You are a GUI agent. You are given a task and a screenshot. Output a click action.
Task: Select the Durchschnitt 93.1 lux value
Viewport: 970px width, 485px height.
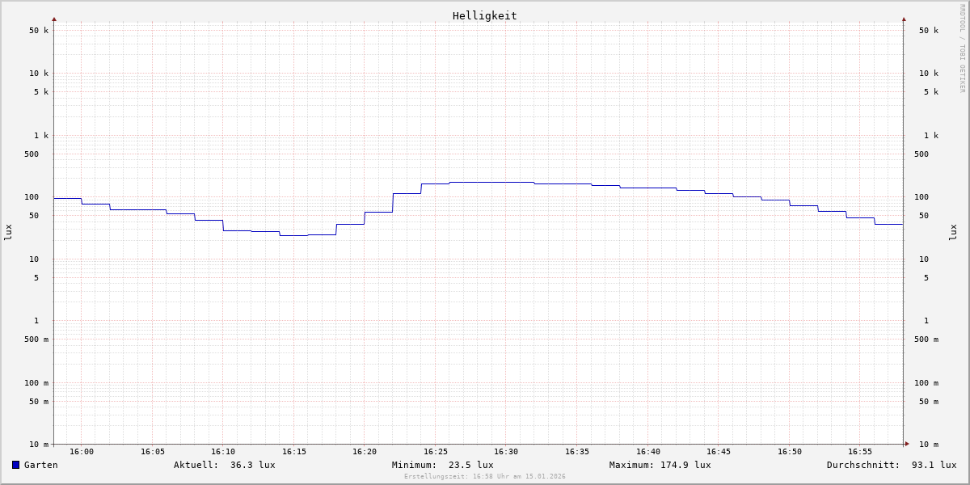(x=891, y=465)
